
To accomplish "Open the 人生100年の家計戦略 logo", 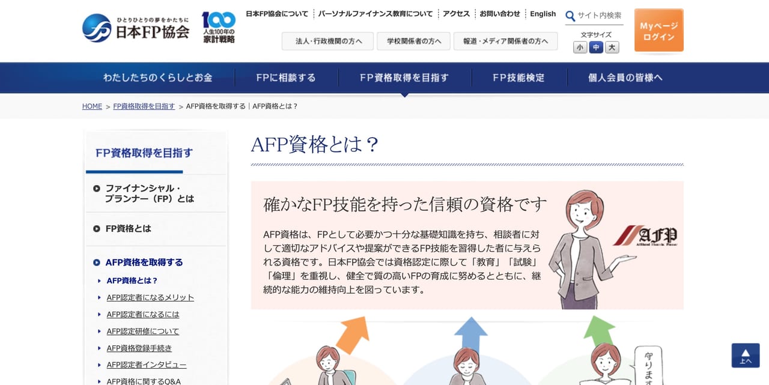I will click(218, 28).
